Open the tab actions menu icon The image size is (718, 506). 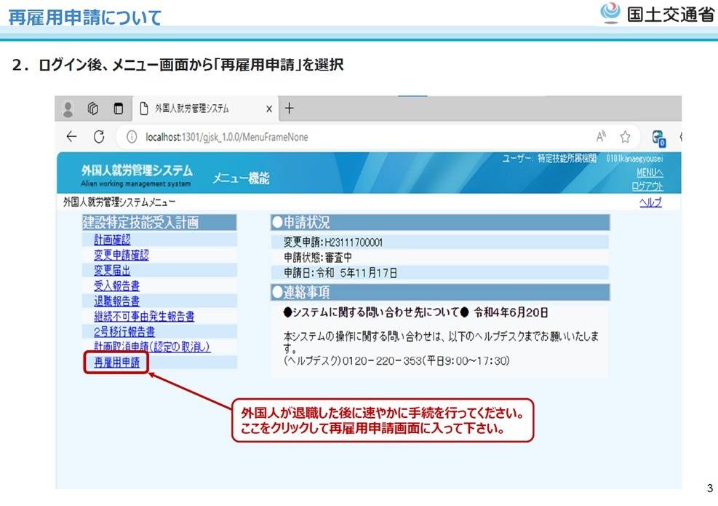118,108
